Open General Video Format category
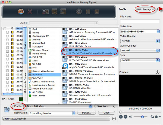Screen dimensions: 163x125 44,71
